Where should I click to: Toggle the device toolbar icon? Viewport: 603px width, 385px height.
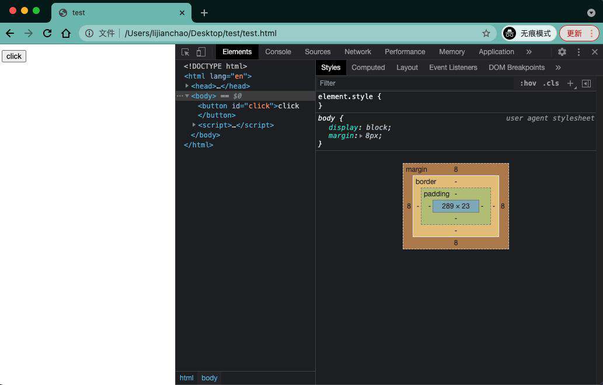(201, 52)
